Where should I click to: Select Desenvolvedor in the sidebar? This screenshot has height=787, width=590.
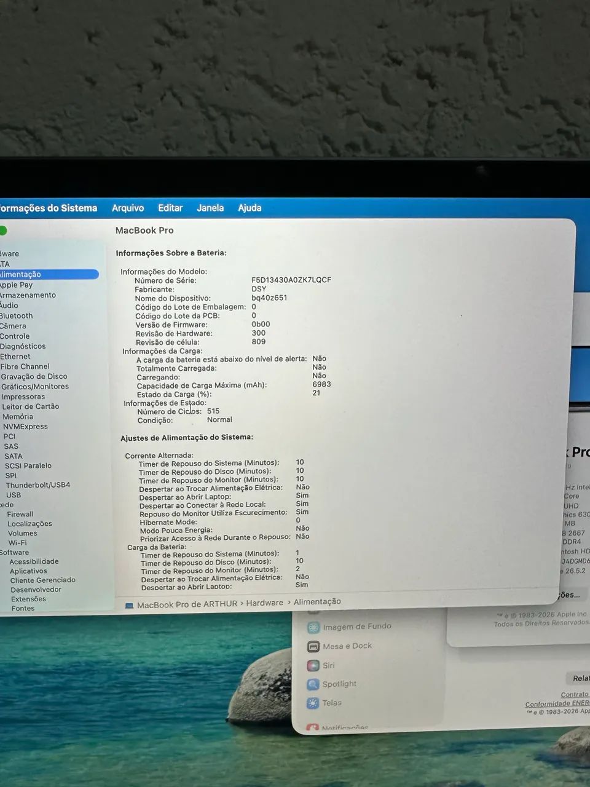(36, 590)
